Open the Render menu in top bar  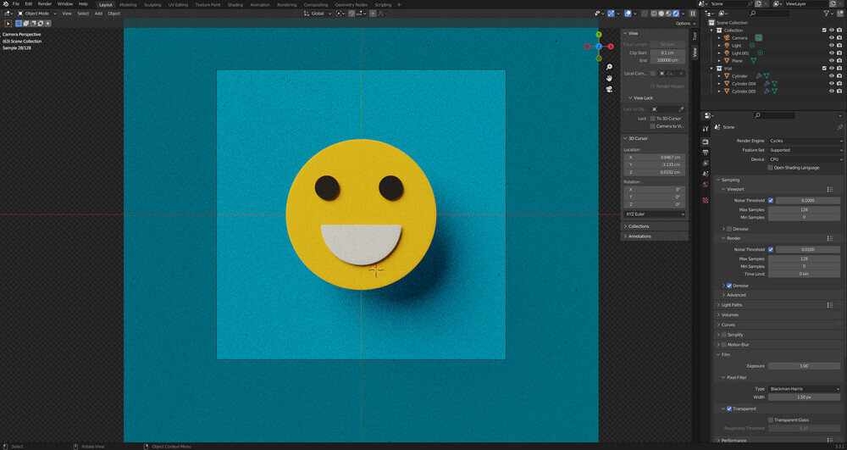45,4
